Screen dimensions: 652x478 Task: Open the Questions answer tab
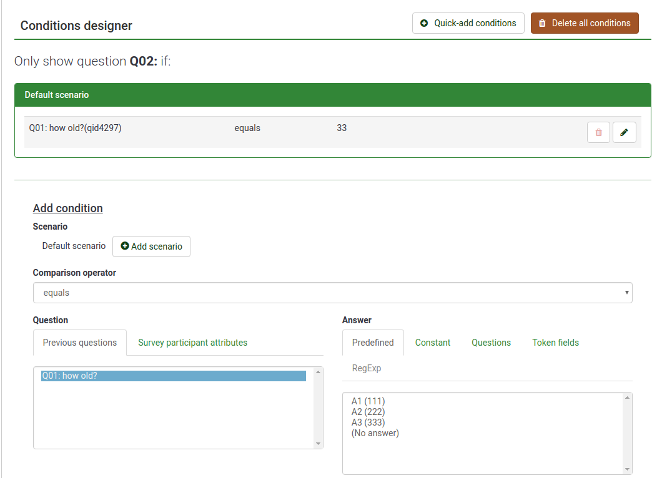[491, 343]
